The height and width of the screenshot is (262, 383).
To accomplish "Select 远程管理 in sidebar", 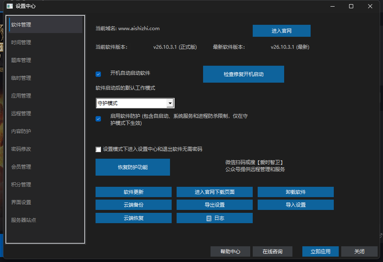I will point(45,113).
